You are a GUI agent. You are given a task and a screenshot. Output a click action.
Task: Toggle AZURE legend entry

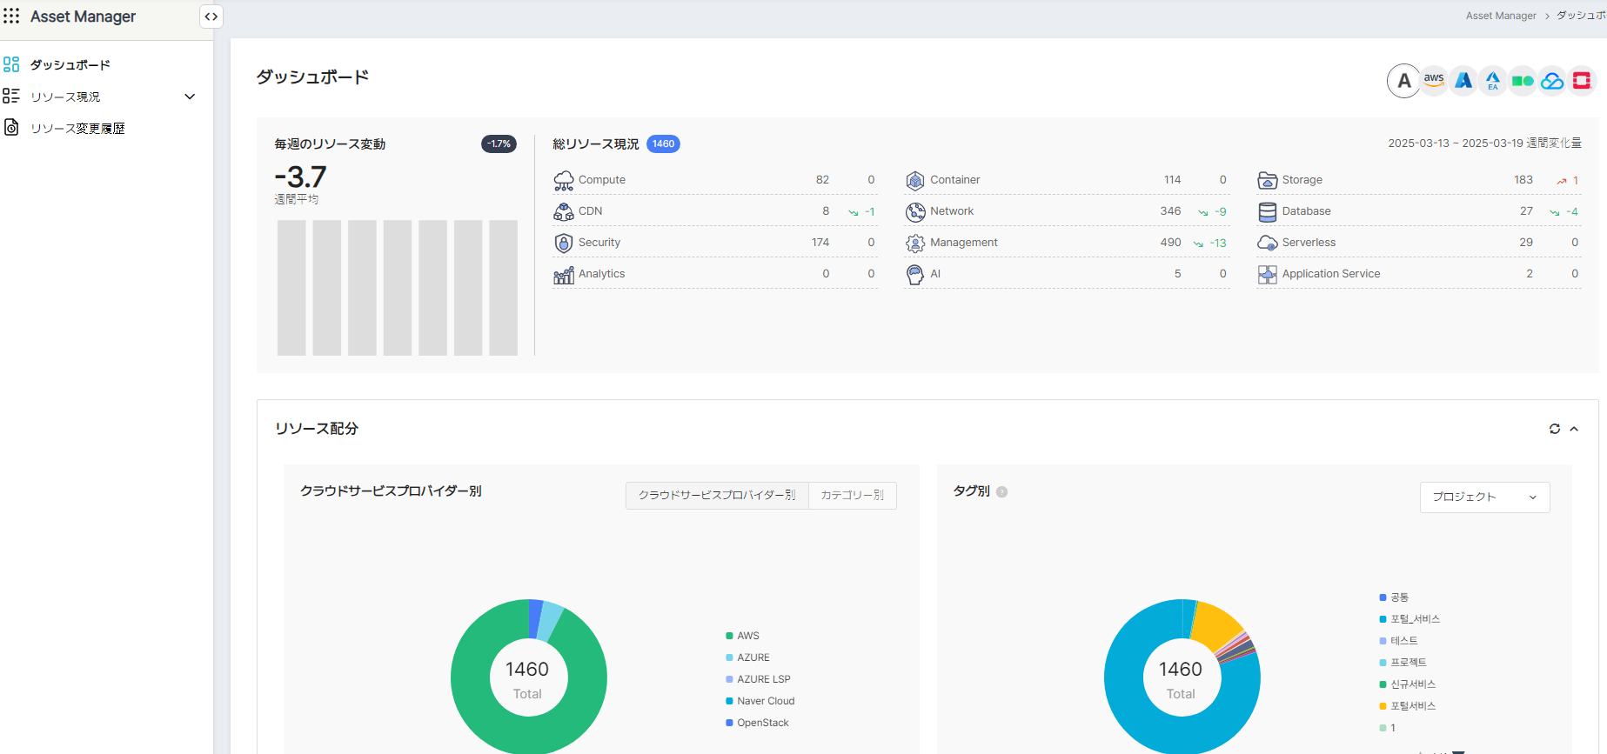coord(747,657)
